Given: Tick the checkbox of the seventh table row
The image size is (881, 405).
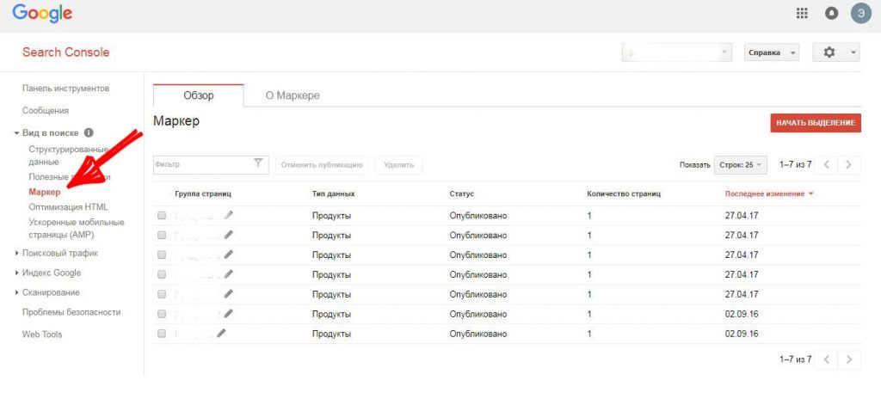Looking at the screenshot, I should (162, 334).
